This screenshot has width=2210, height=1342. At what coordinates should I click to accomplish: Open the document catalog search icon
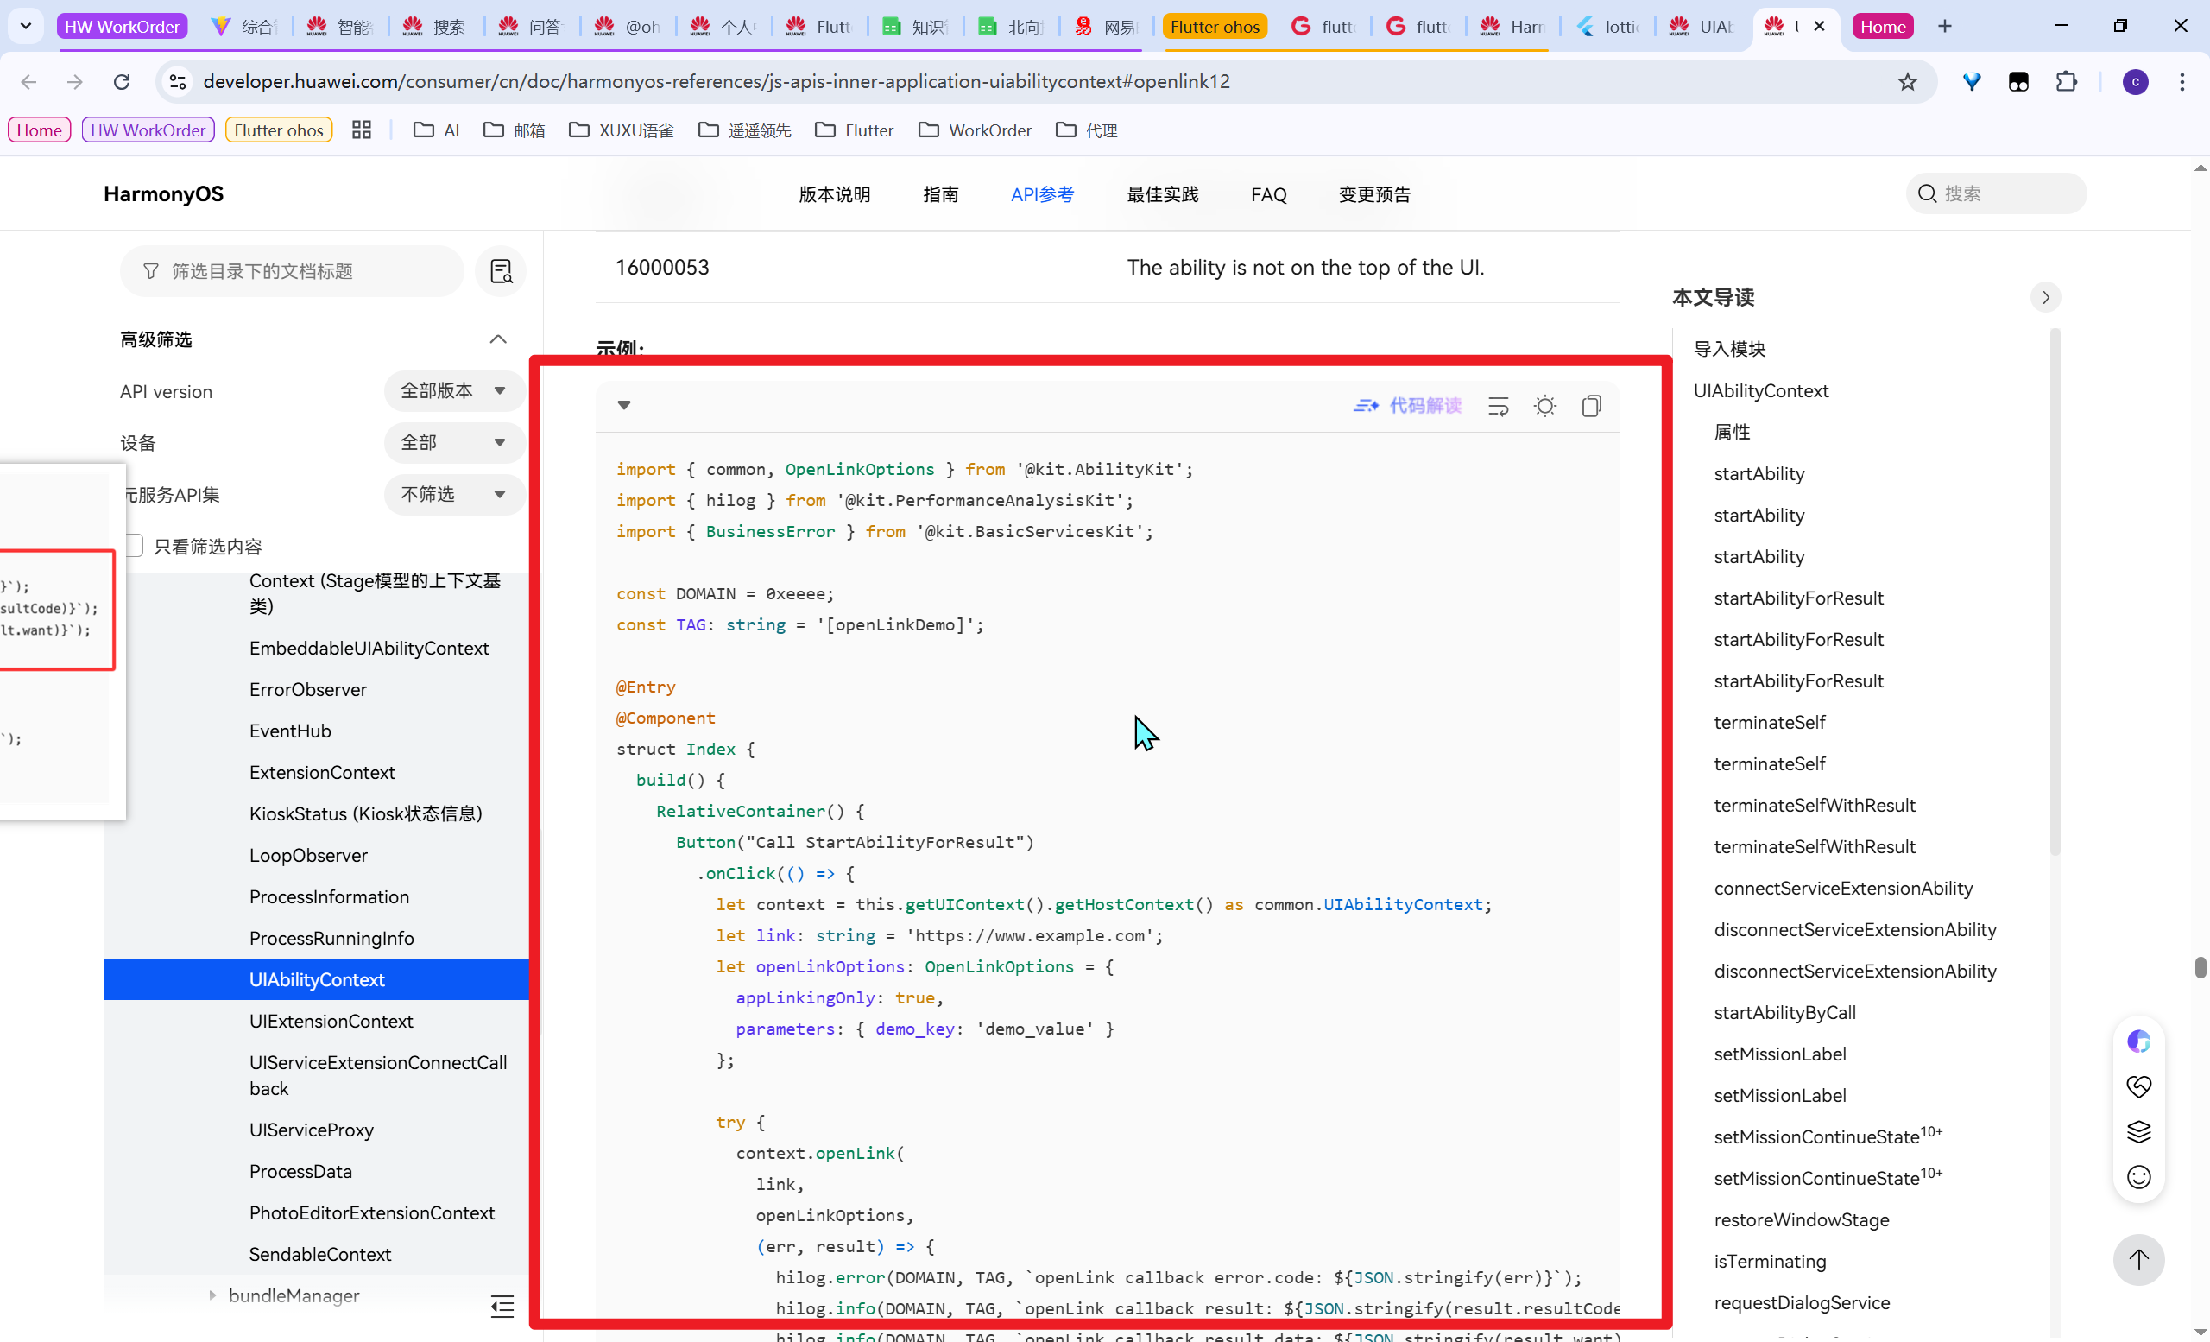tap(502, 271)
